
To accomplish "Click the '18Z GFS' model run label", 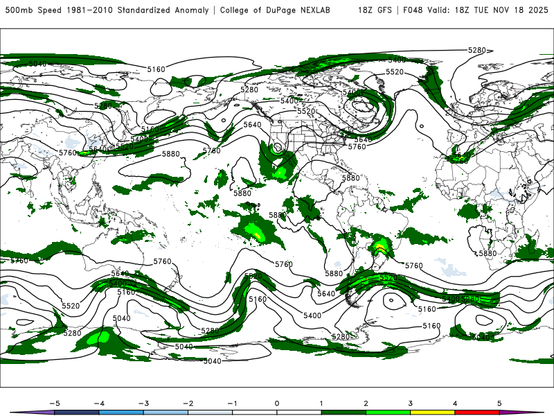I will 375,10.
